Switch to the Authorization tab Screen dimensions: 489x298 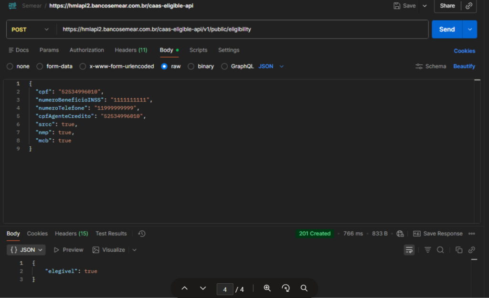(86, 50)
